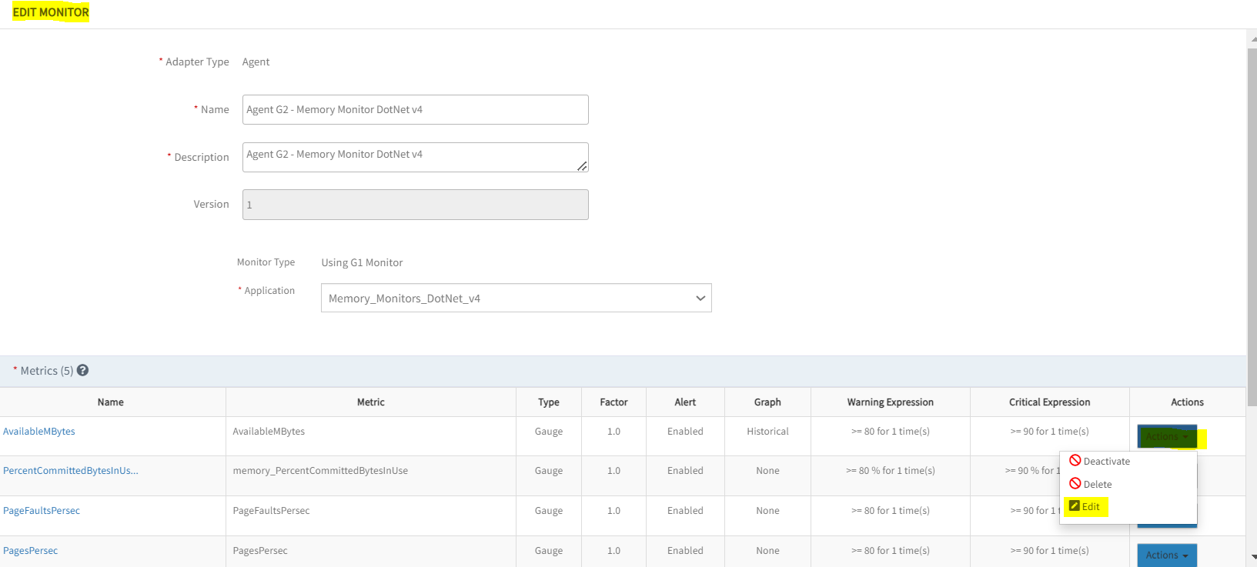Open the Metrics help question-mark icon
The width and height of the screenshot is (1257, 567).
click(83, 370)
